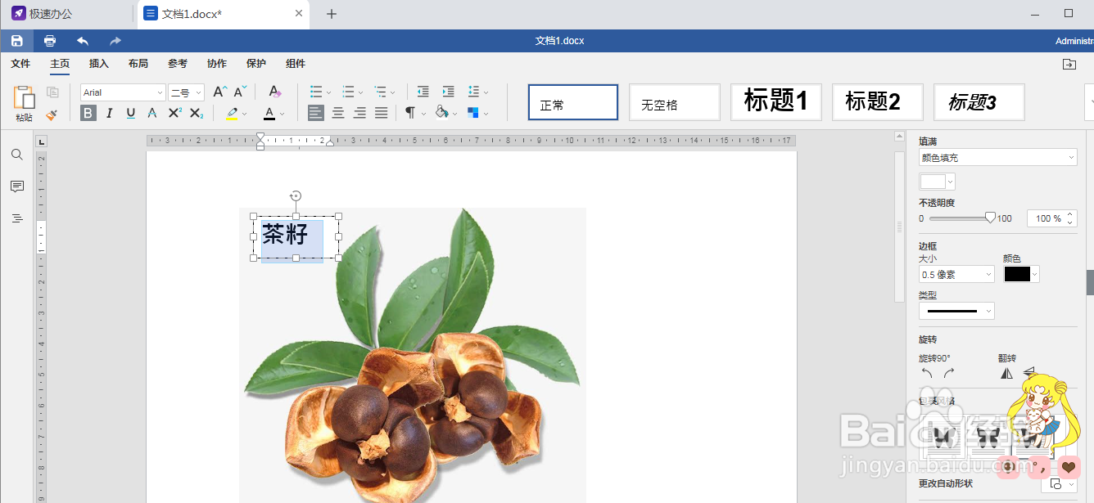Apply the 标题3 heading style
Image resolution: width=1094 pixels, height=503 pixels.
tap(979, 102)
